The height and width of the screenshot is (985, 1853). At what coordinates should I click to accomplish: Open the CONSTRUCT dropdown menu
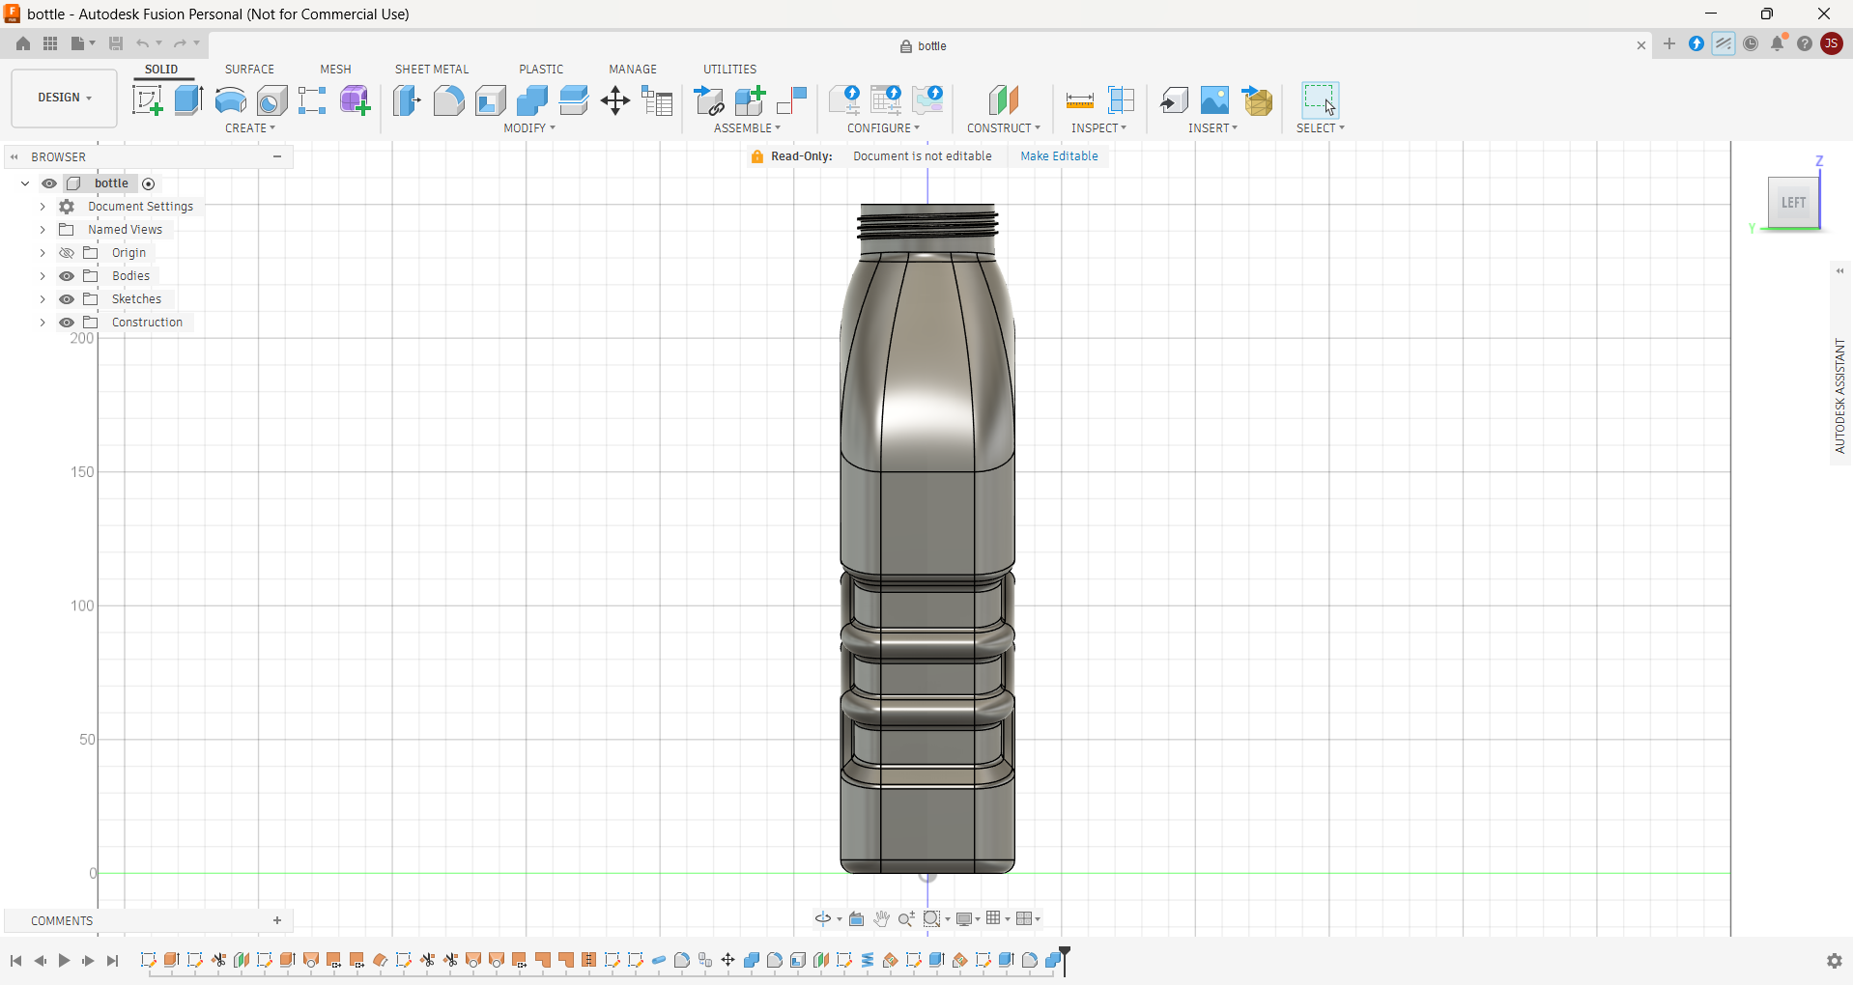(x=1004, y=128)
